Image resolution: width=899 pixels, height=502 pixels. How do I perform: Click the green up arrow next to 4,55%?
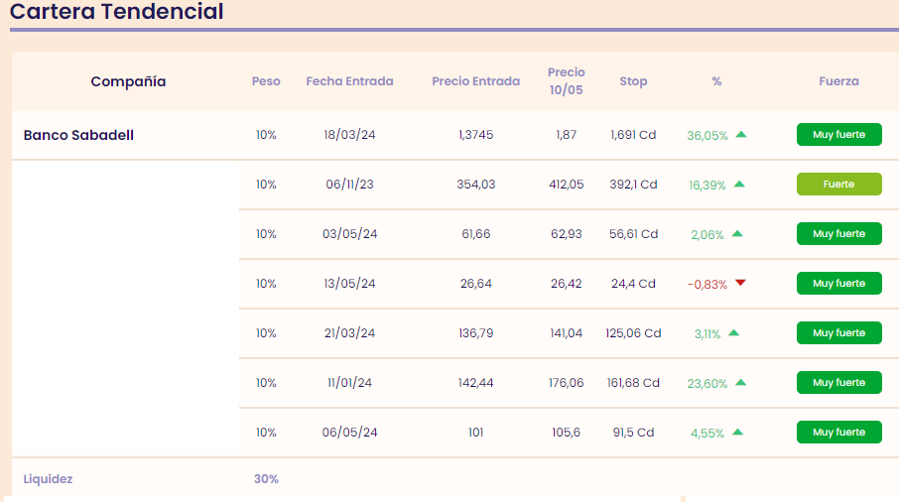tap(736, 432)
